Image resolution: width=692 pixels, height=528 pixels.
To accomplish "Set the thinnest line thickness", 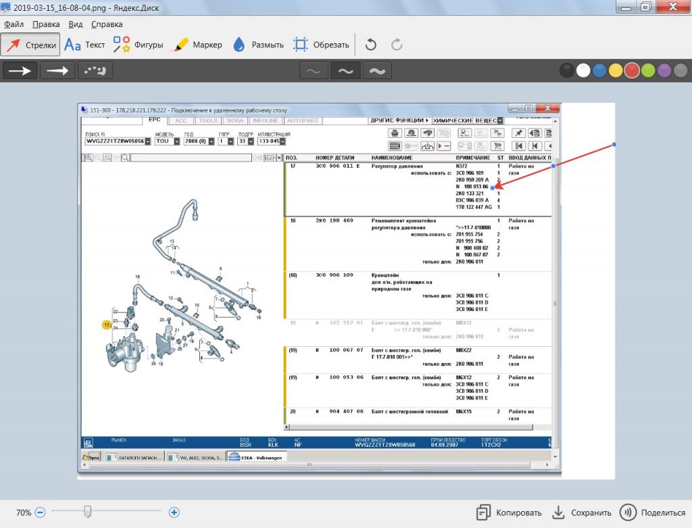I will [314, 70].
